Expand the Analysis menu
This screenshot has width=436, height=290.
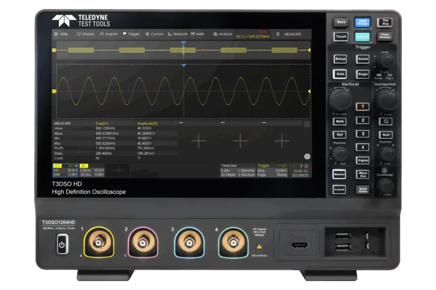tap(223, 34)
